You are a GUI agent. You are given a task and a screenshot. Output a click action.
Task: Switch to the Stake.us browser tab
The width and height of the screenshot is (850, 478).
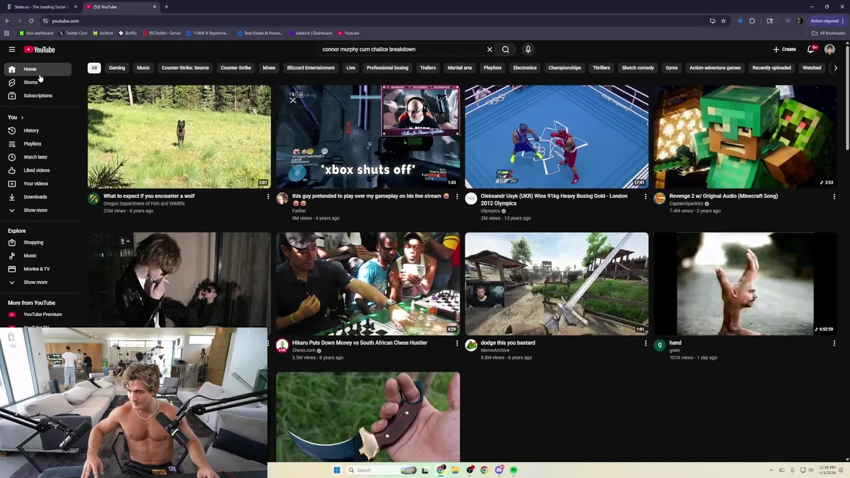(41, 7)
